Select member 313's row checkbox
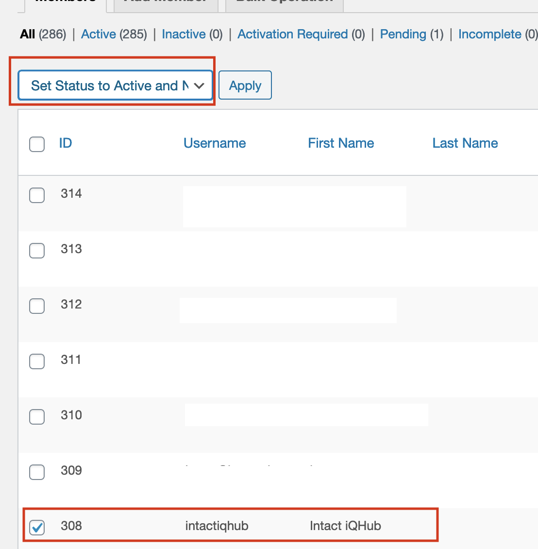 (x=37, y=251)
